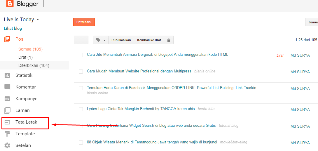Open post Cara Mudah Membuat Website Profesional
The width and height of the screenshot is (318, 151).
[x=139, y=71]
